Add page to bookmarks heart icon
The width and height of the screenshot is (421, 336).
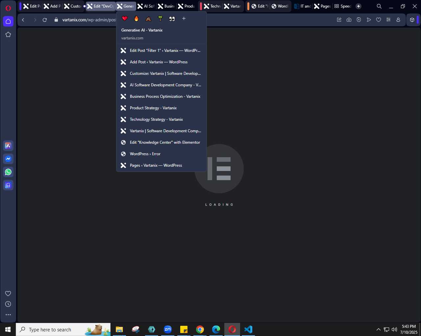point(379,20)
